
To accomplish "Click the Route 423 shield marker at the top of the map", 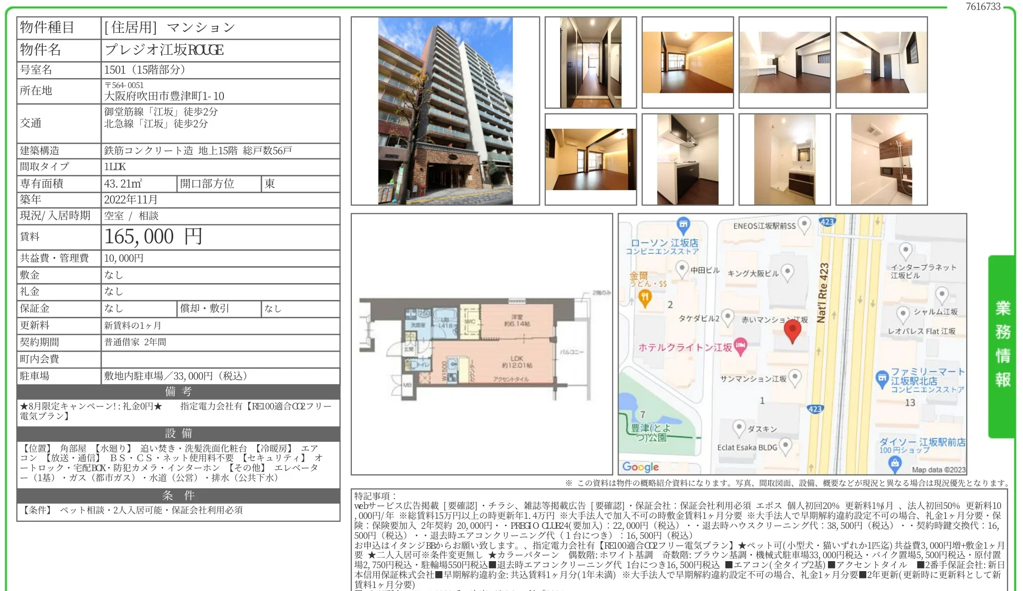I will pyautogui.click(x=827, y=222).
